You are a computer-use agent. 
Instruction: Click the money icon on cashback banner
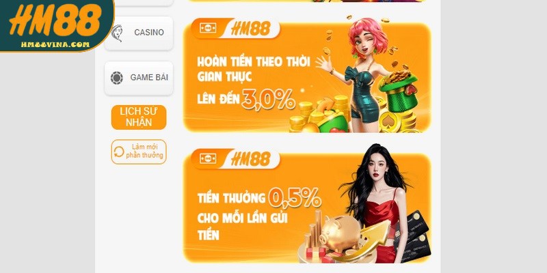click(x=209, y=28)
